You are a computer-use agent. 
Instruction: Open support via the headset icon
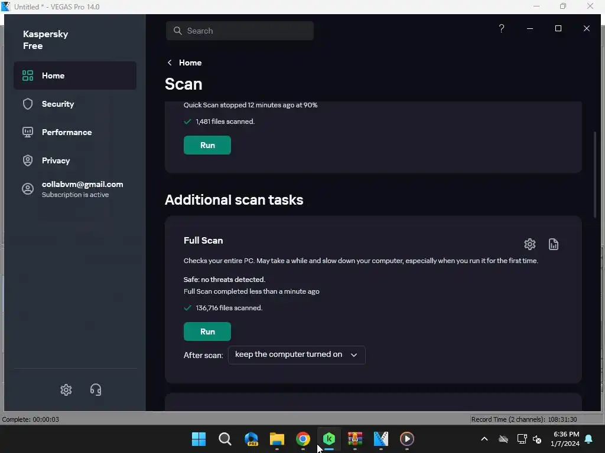tap(96, 390)
